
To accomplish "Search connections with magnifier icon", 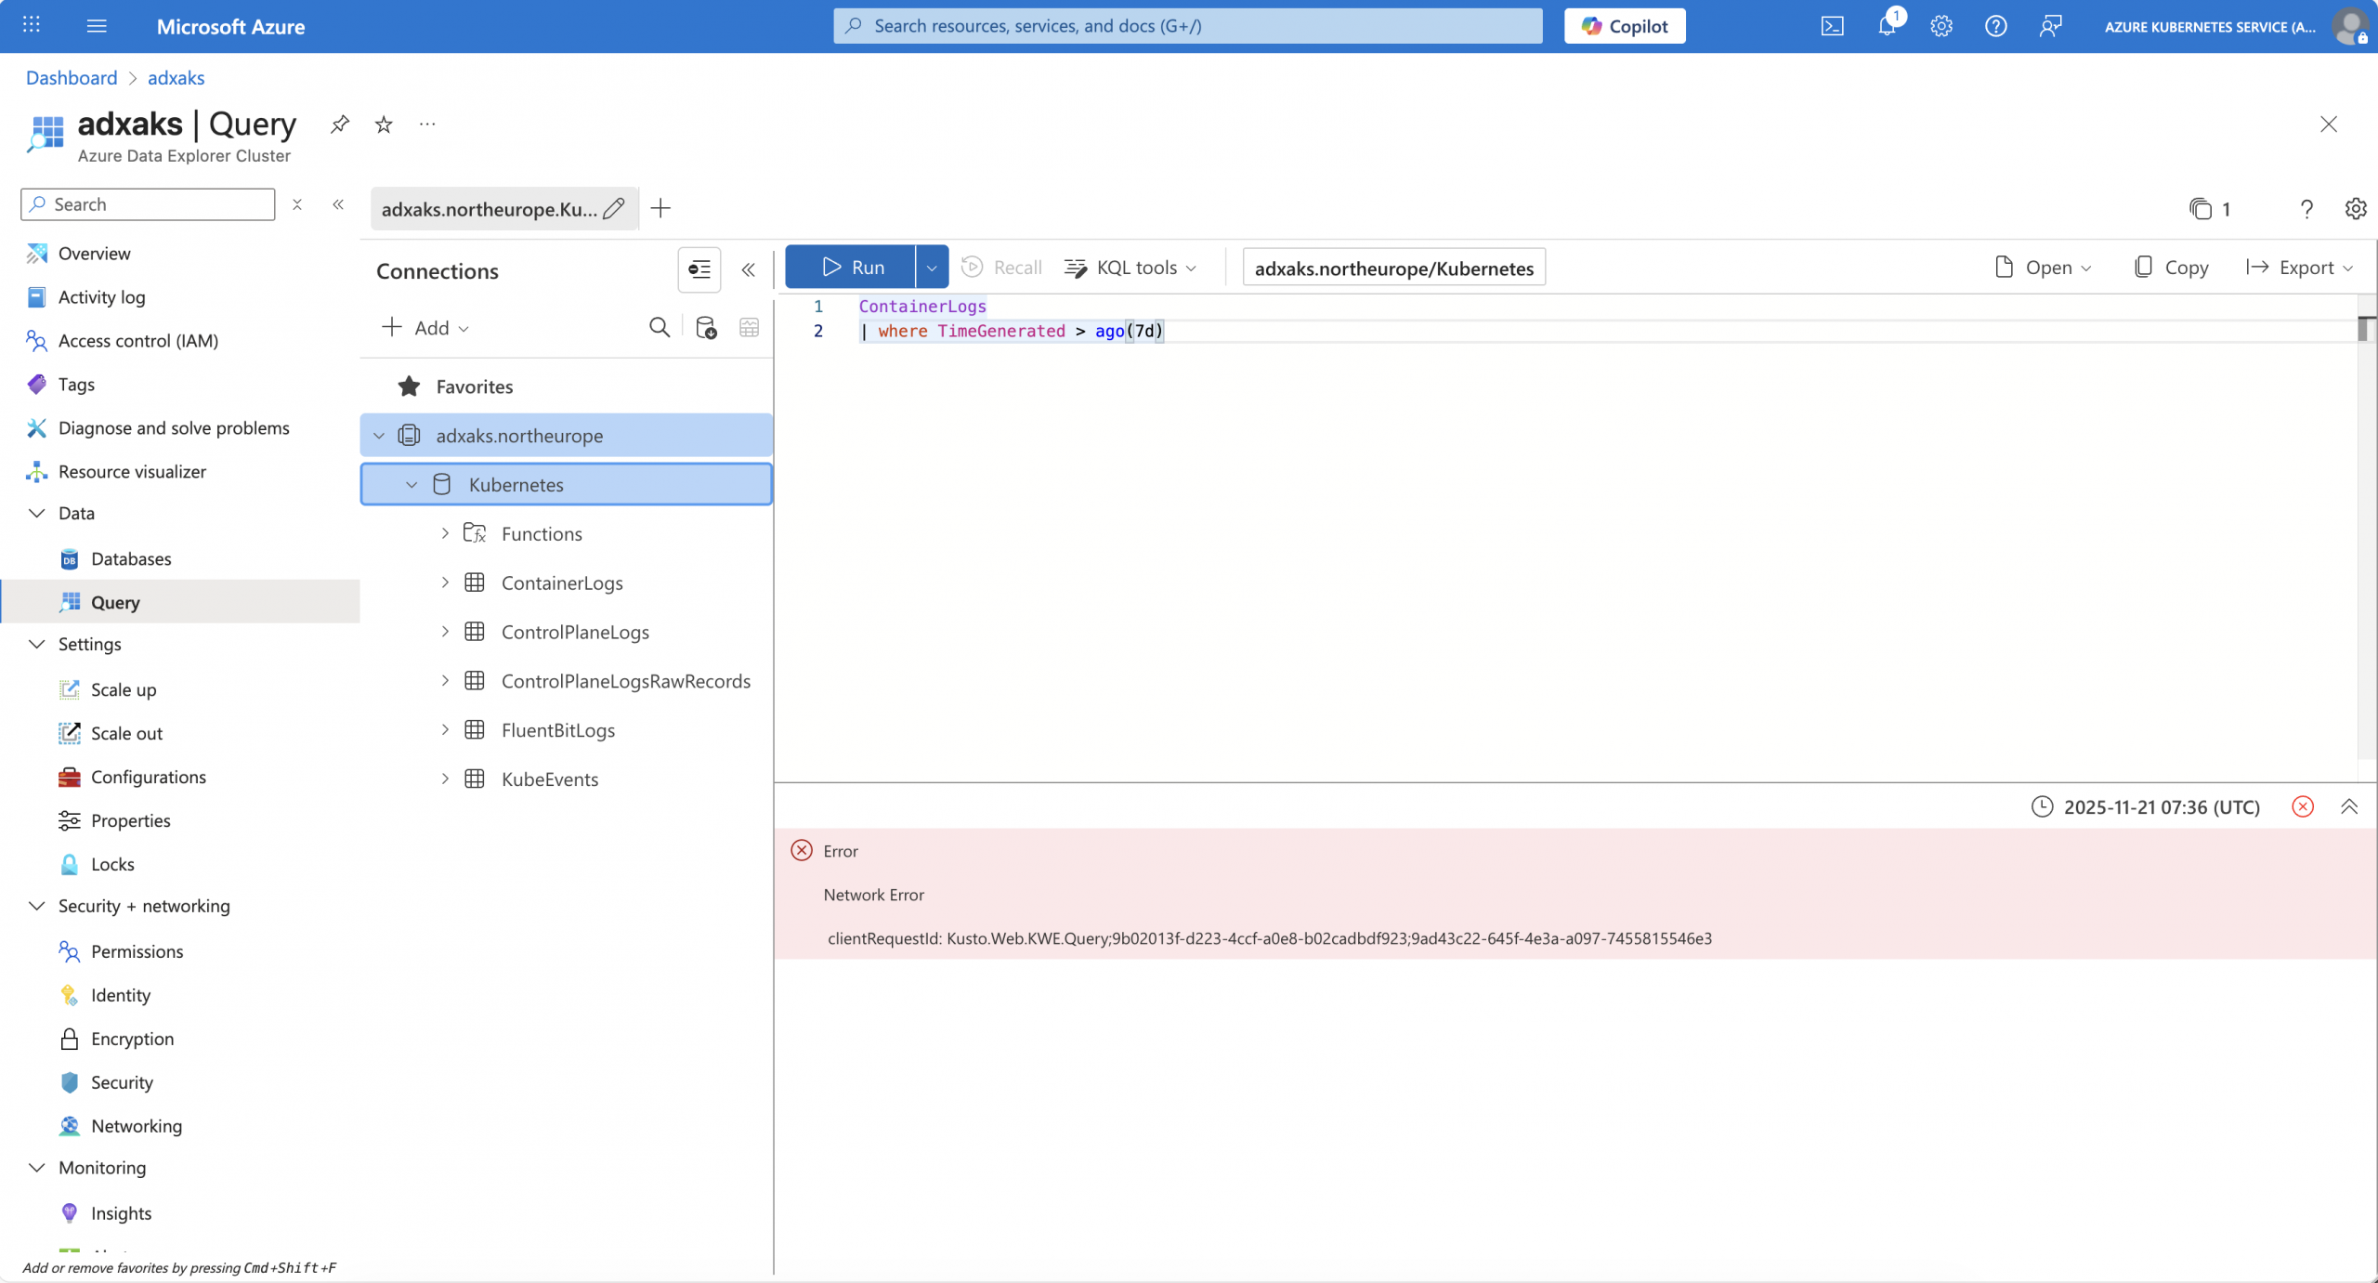I will click(x=659, y=327).
